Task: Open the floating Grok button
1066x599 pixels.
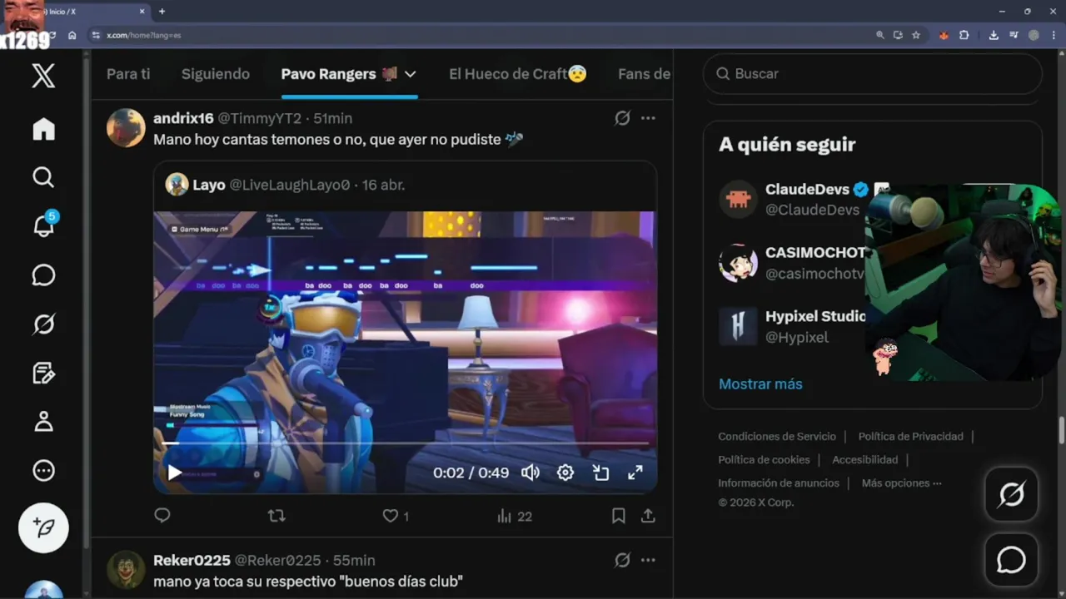Action: [1011, 494]
